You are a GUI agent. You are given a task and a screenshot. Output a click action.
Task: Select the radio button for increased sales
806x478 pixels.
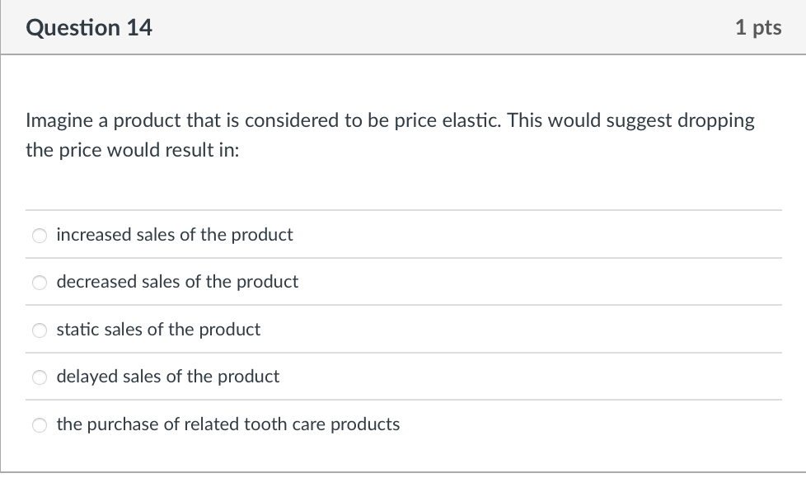click(x=39, y=236)
